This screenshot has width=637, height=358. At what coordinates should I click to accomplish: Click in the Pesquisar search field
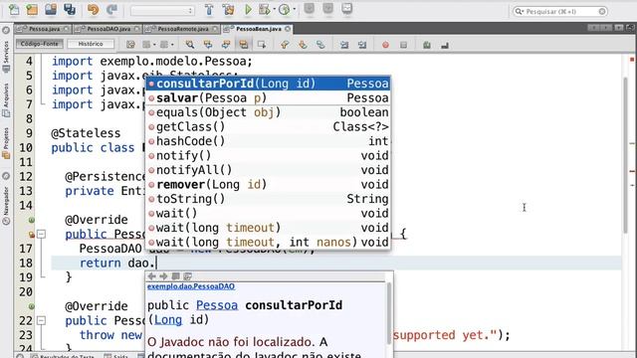tap(560, 11)
